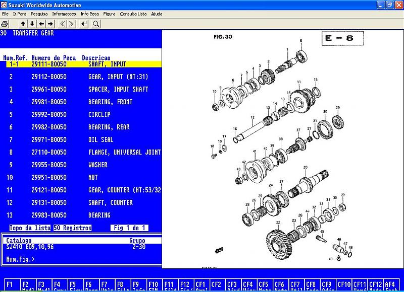This screenshot has height=292, width=404.
Task: Open the Ir Para menu
Action: pos(20,14)
